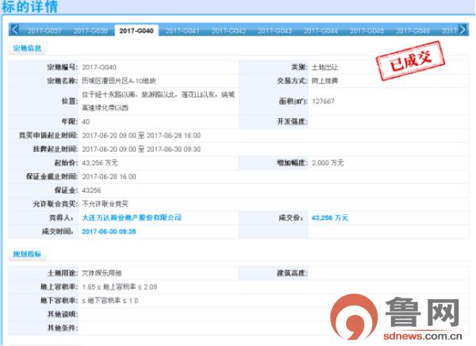This screenshot has width=476, height=346.
Task: Switch to the 2017-G038 tab
Action: (x=90, y=30)
